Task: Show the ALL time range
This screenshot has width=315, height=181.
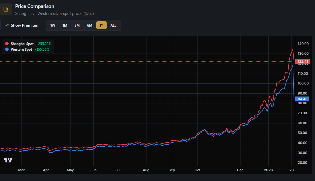Action: pyautogui.click(x=114, y=25)
